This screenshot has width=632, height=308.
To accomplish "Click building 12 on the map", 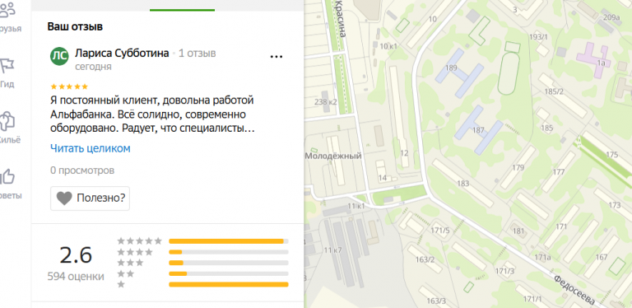I will click(404, 153).
